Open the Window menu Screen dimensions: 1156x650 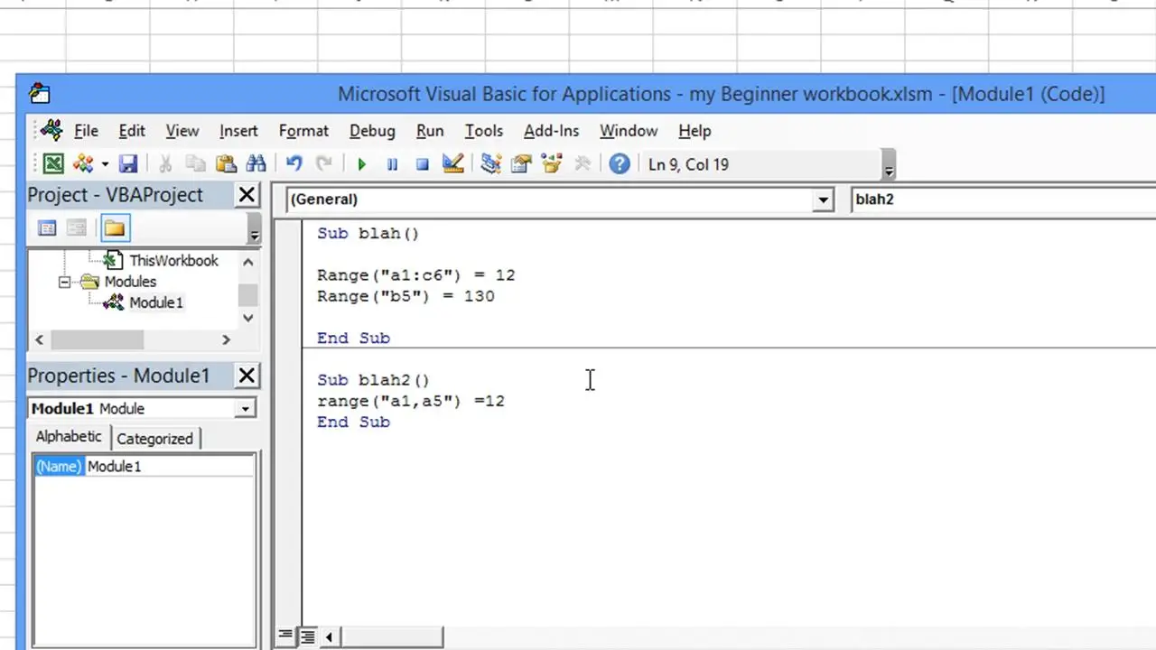click(629, 131)
